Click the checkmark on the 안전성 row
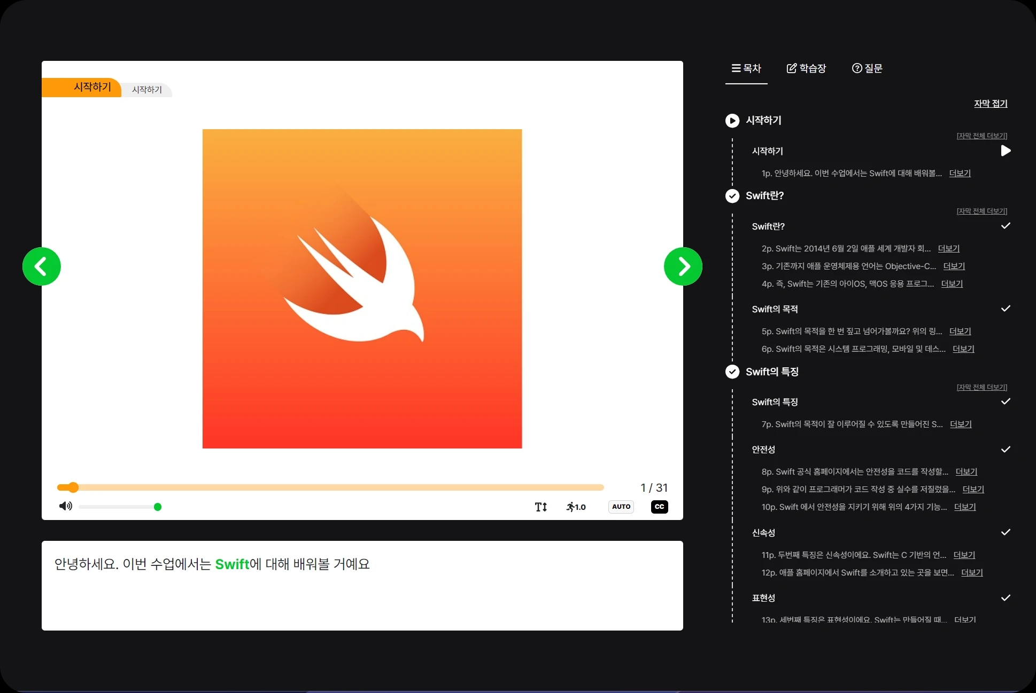 (1006, 450)
